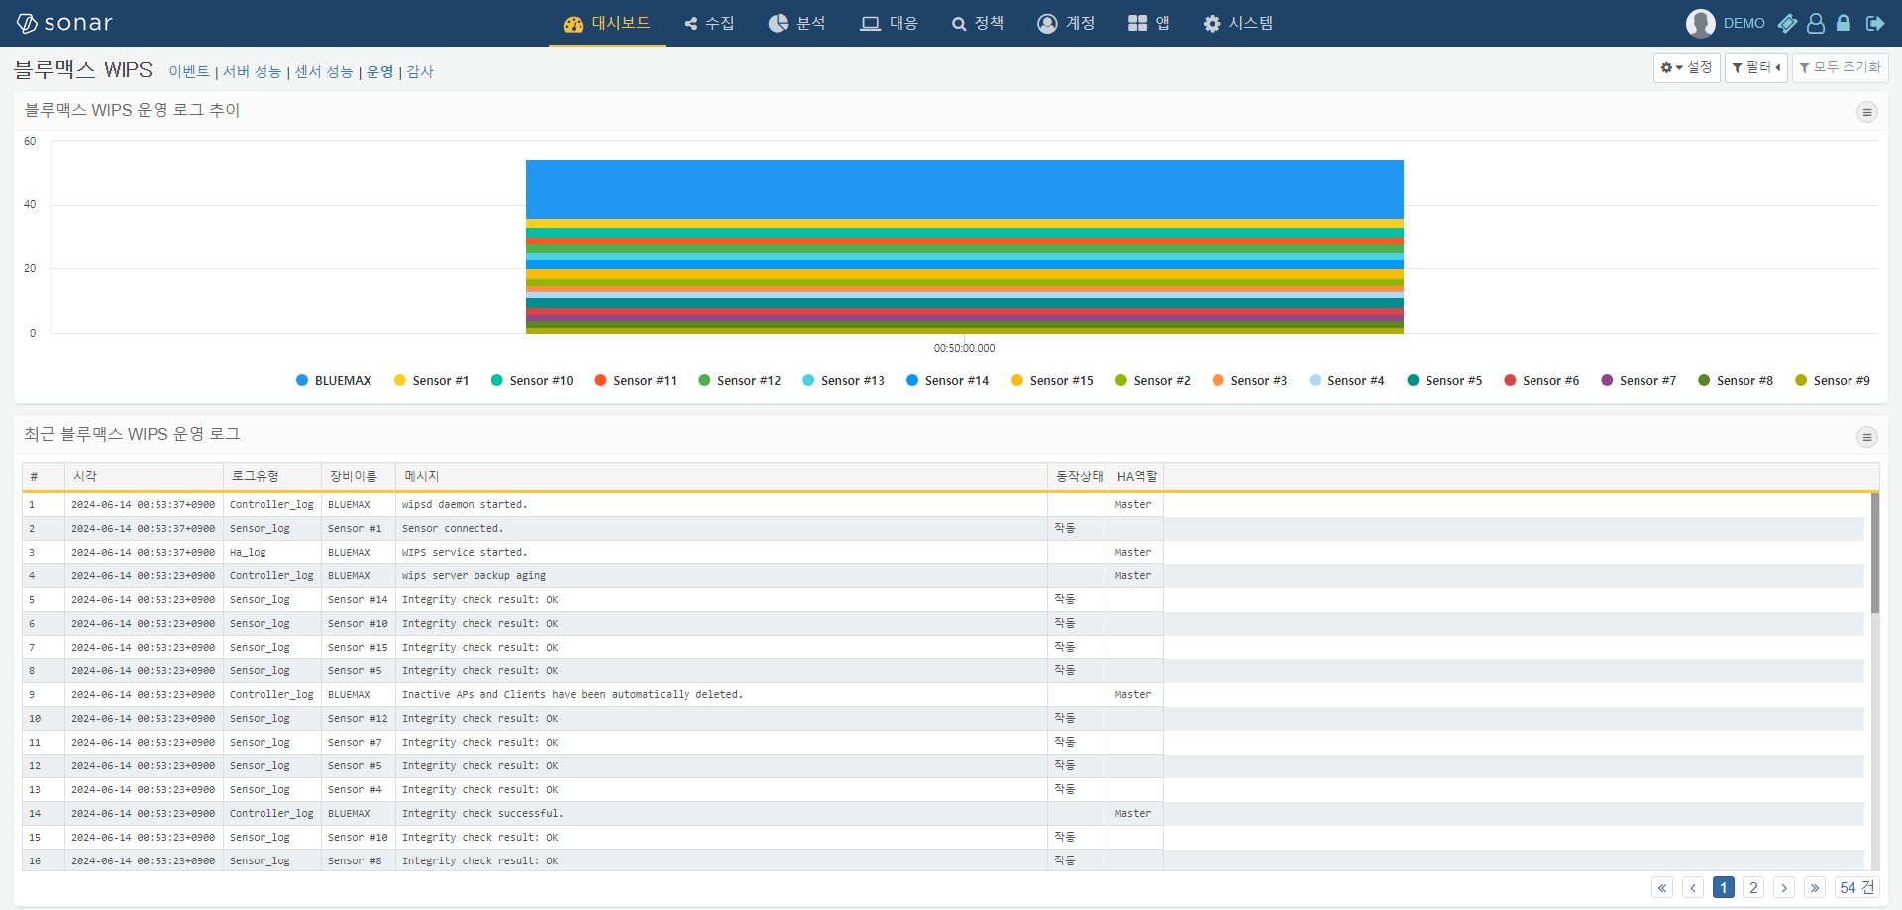The width and height of the screenshot is (1902, 910).
Task: Toggle Sensor #11 series in legend
Action: click(x=635, y=380)
